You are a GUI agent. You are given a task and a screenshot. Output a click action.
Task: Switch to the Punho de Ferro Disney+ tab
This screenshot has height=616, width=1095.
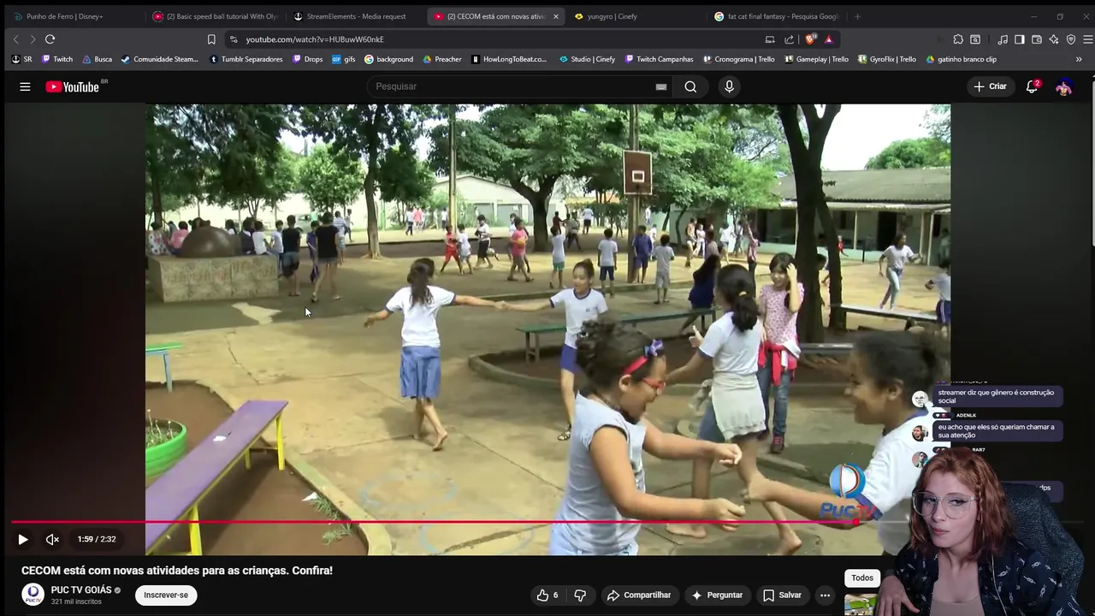point(64,16)
